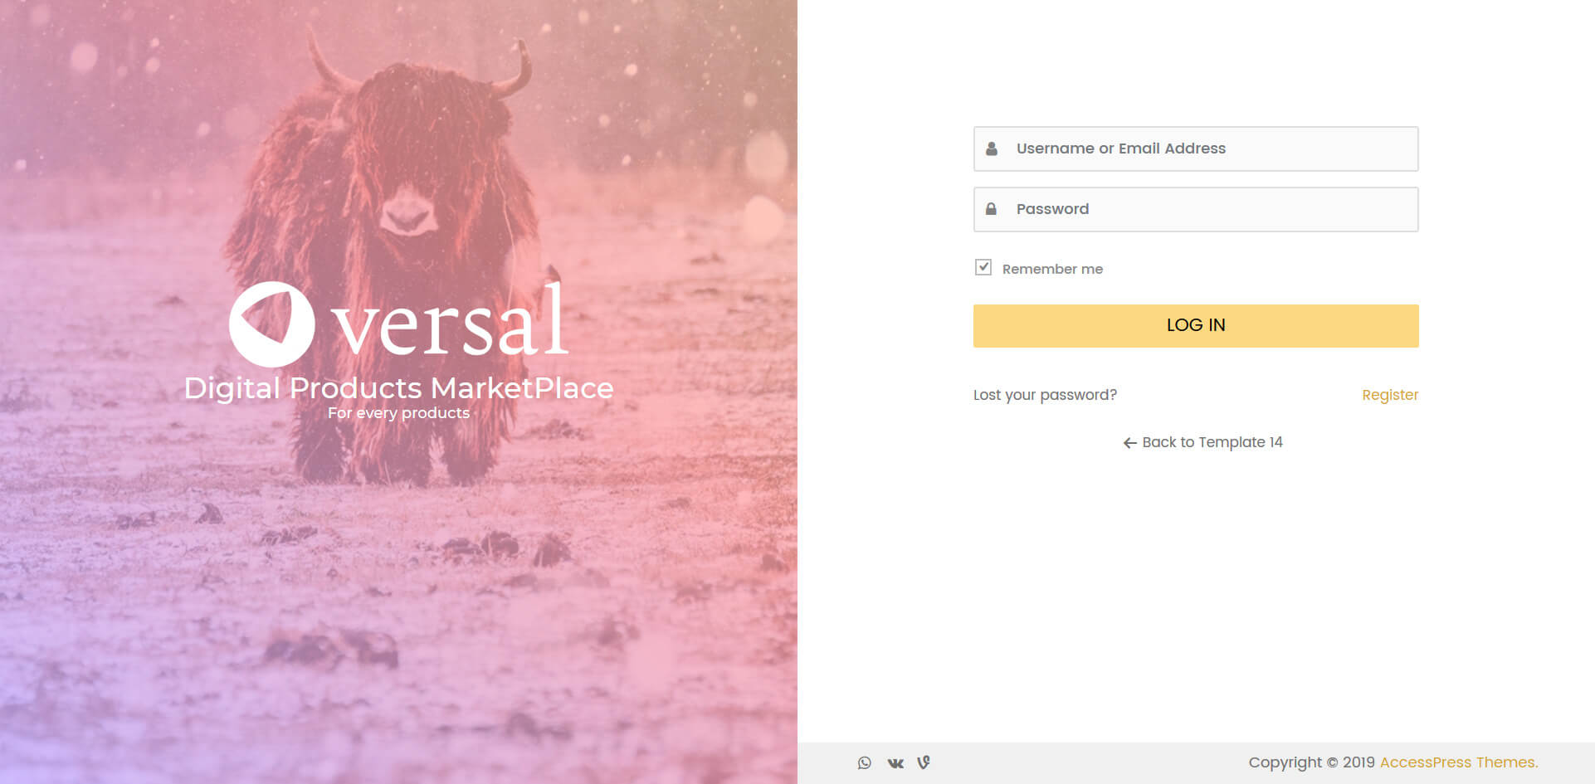Open the Lost your password link
Viewport: 1595px width, 784px height.
coord(1045,395)
